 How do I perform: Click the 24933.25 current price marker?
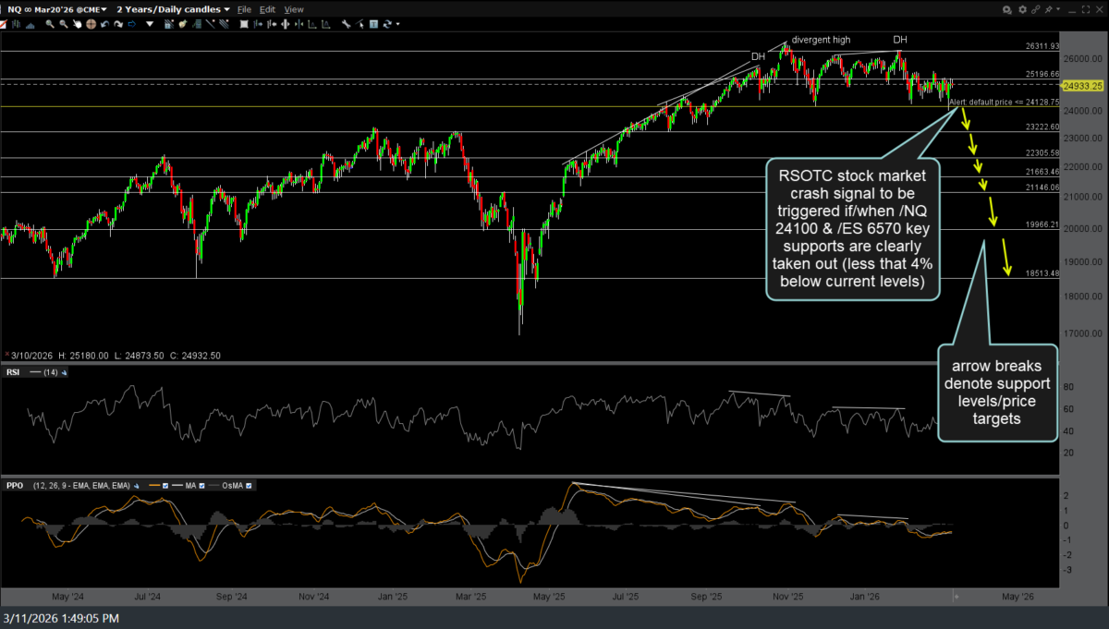point(1085,85)
